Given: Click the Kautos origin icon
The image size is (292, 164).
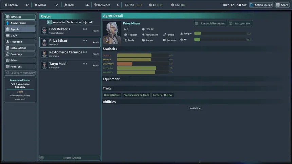Looking at the screenshot, I should (143, 40).
